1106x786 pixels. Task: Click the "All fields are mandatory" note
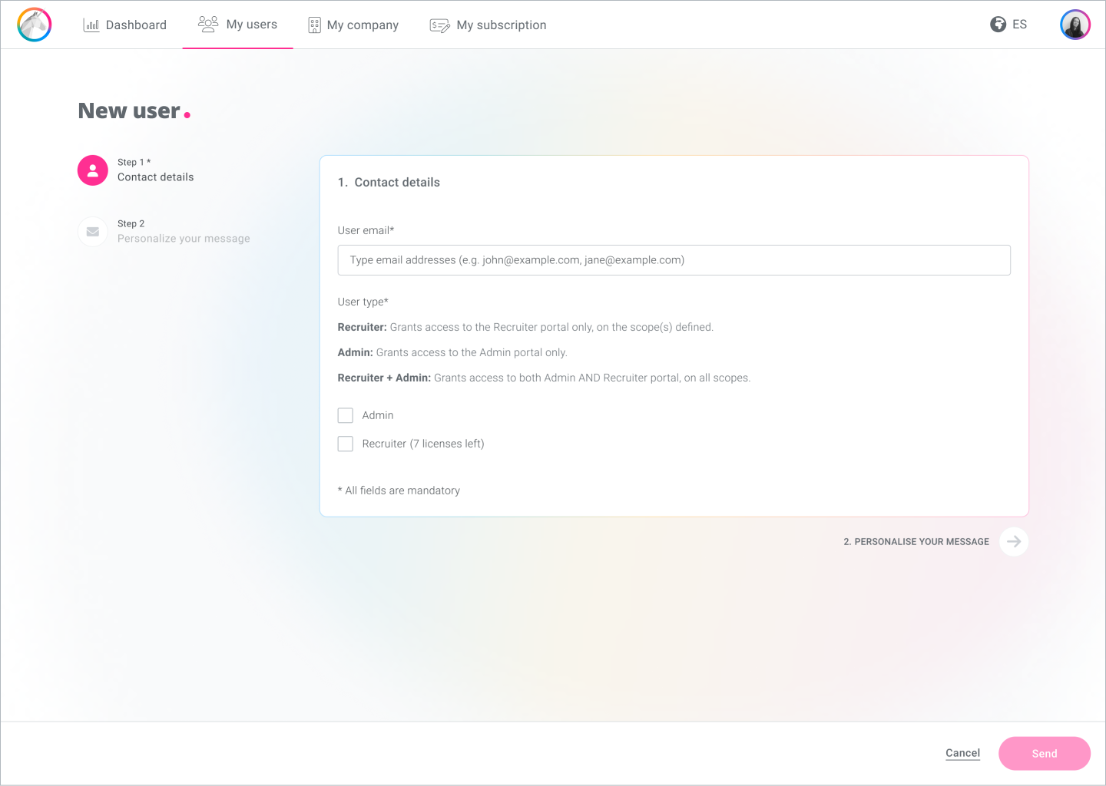coord(399,490)
